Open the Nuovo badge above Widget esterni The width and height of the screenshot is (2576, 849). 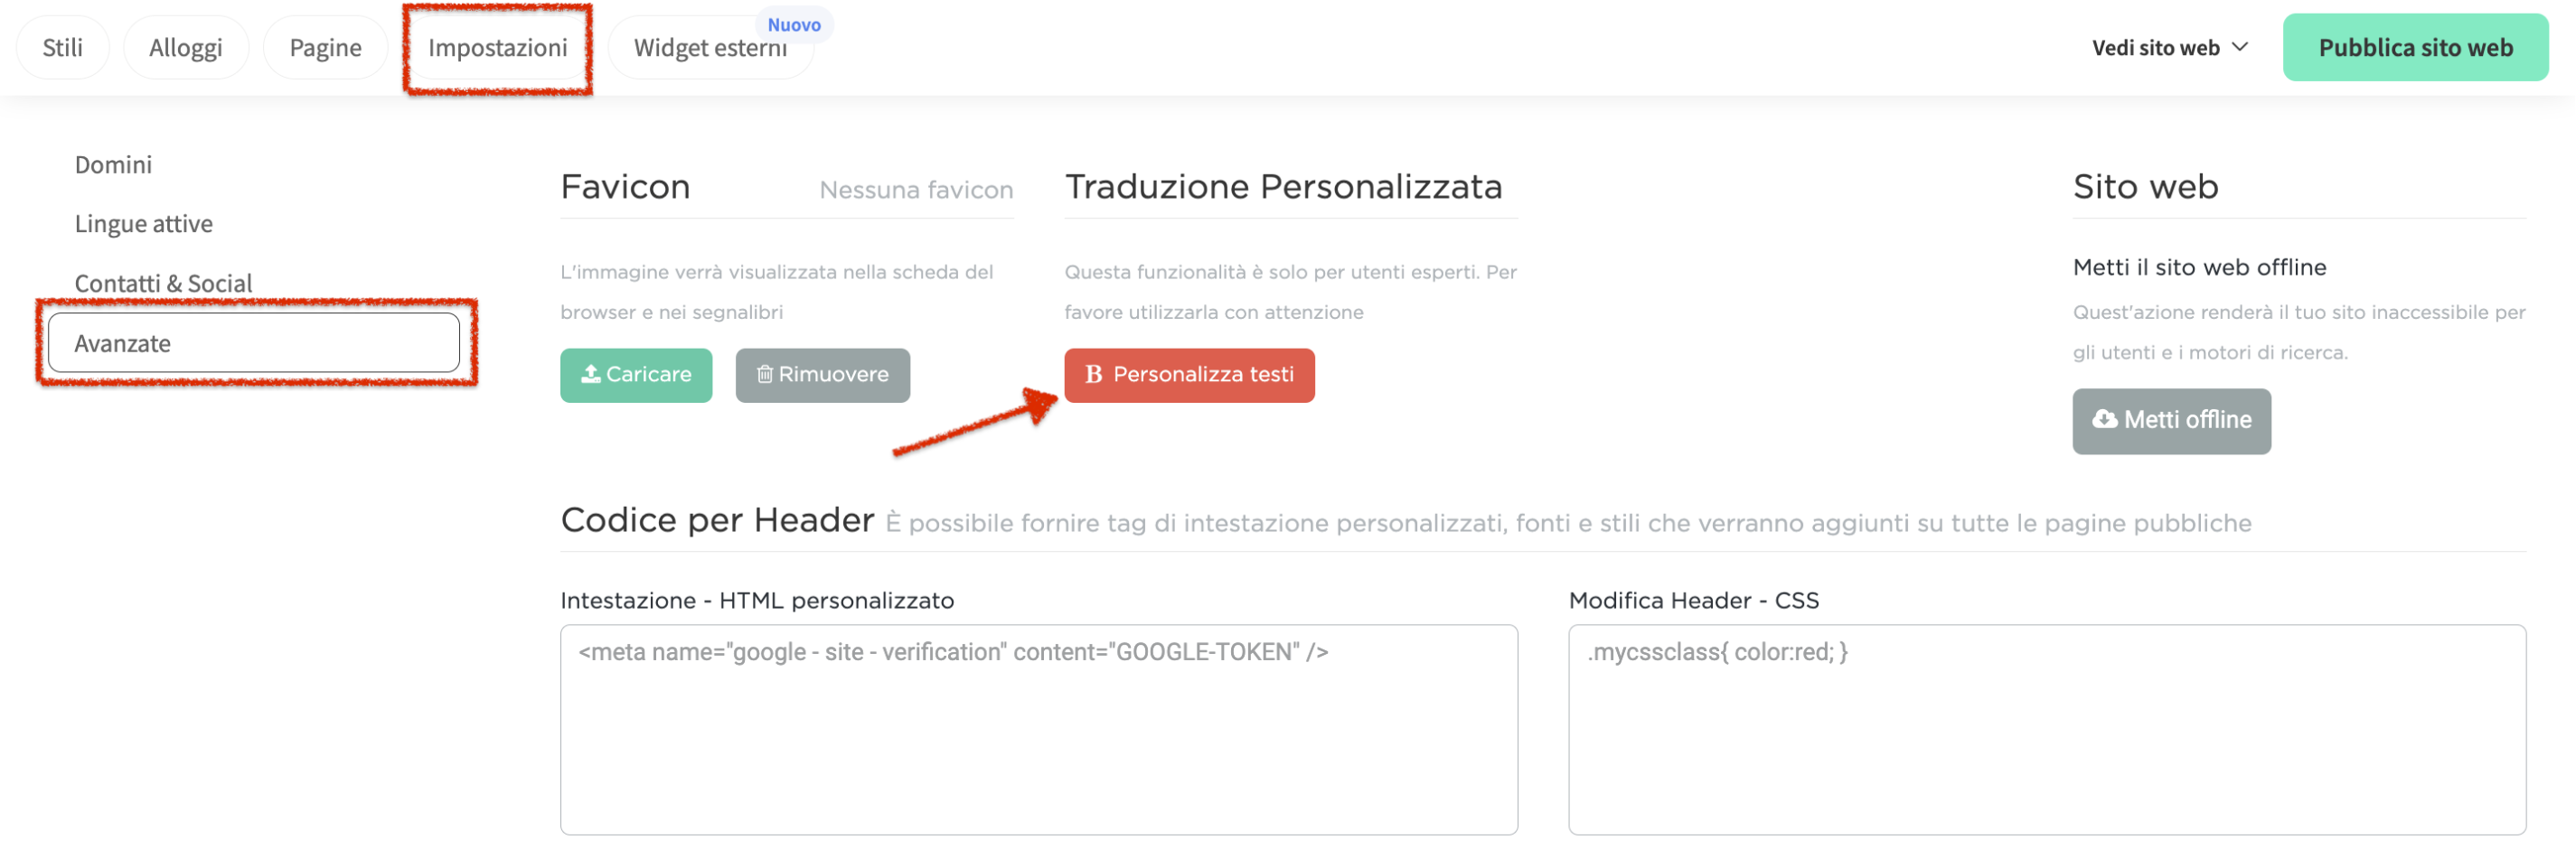[x=794, y=24]
